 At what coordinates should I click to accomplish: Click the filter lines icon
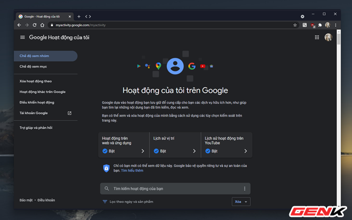pyautogui.click(x=105, y=202)
